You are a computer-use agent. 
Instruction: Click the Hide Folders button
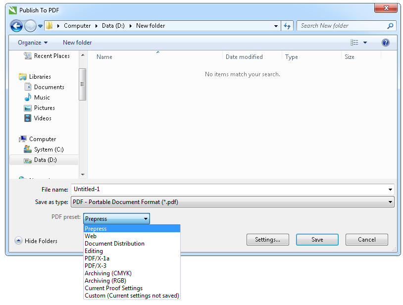point(36,241)
